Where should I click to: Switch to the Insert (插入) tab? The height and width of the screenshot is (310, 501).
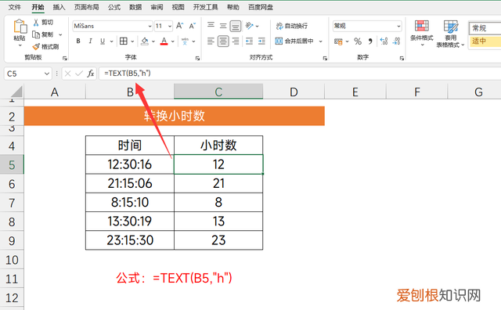(x=59, y=7)
